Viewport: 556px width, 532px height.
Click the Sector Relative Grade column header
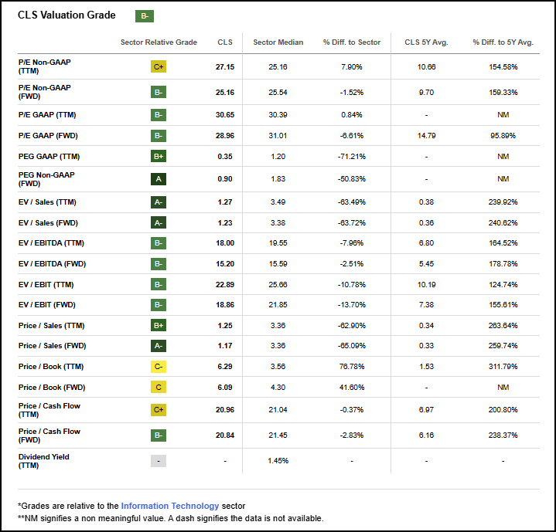coord(159,42)
